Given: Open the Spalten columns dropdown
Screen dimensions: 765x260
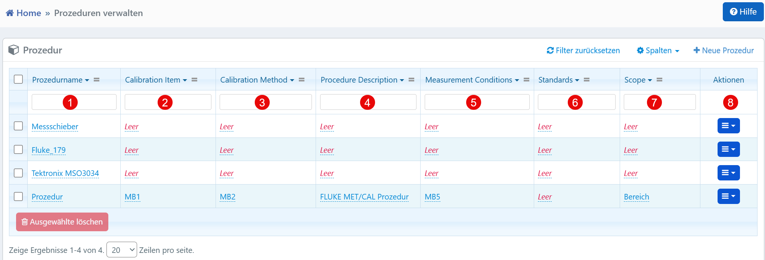Looking at the screenshot, I should (x=658, y=50).
